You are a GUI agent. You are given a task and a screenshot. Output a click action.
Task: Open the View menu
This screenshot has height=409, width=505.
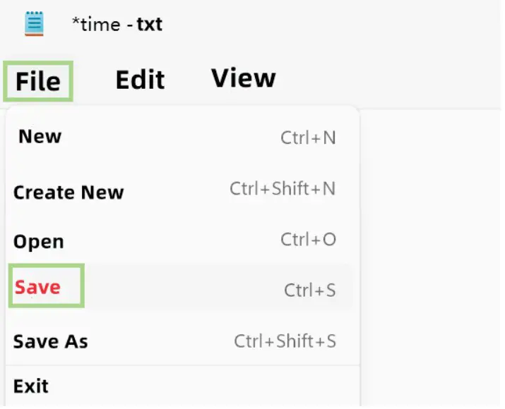(243, 78)
